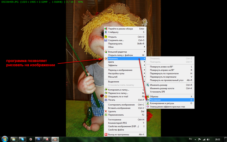
Task: Click the show desktop strip after the clock
Action: [226, 139]
